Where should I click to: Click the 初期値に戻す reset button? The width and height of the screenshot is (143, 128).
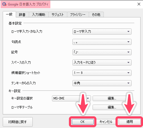[x=18, y=122]
